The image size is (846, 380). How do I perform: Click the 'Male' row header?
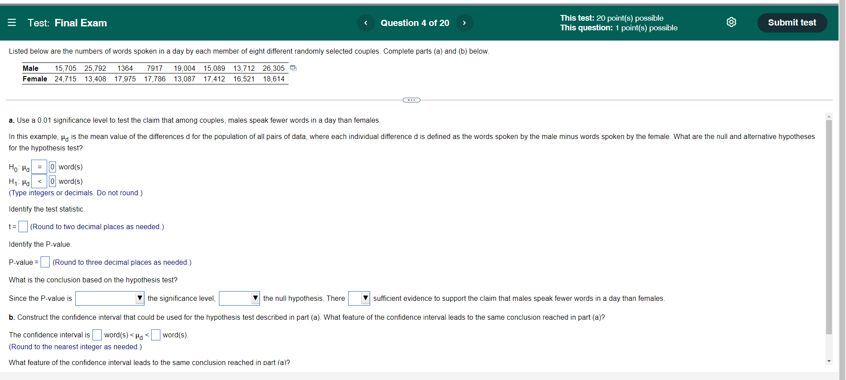pyautogui.click(x=30, y=68)
